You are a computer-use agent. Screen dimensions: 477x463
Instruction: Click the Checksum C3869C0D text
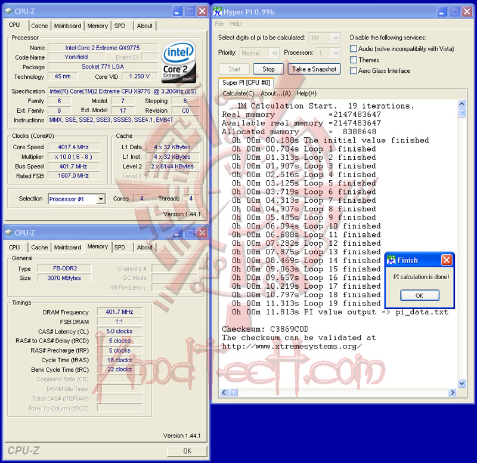point(265,329)
